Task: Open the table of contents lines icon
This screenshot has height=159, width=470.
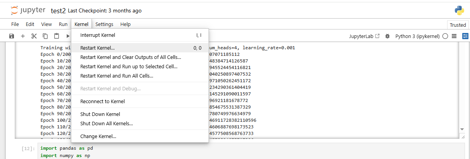Action: pos(455,36)
